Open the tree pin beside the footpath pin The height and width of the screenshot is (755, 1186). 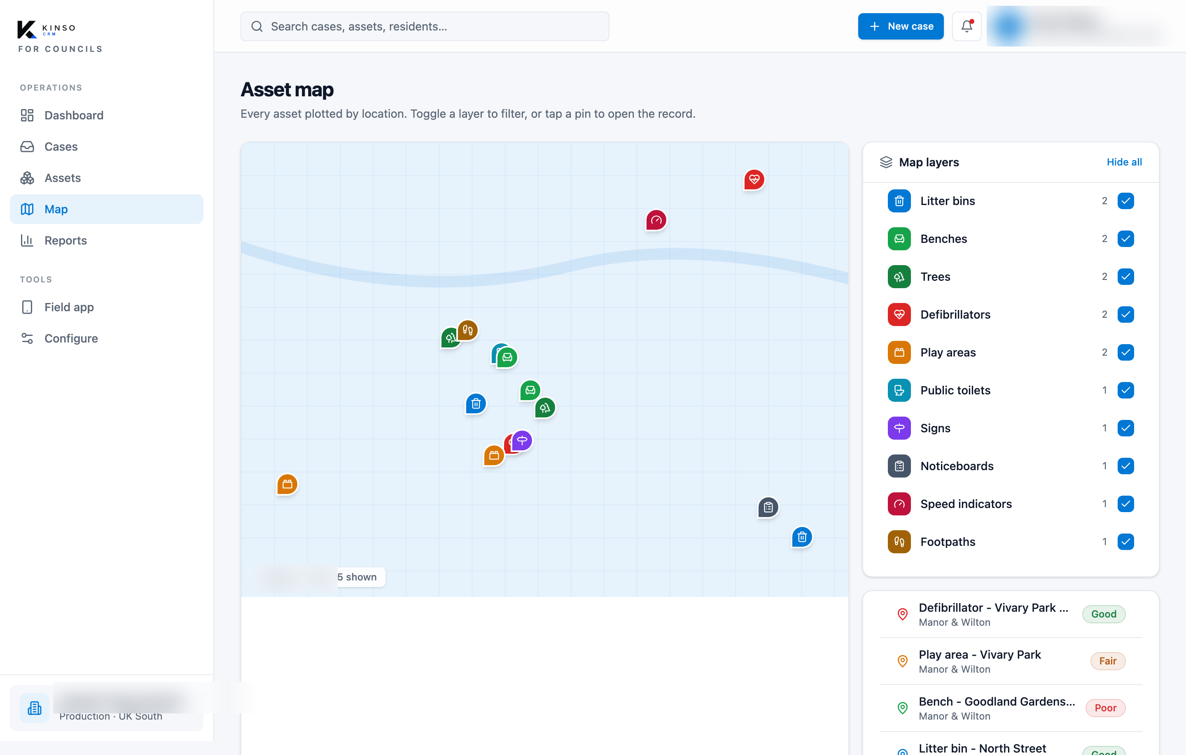click(x=449, y=338)
